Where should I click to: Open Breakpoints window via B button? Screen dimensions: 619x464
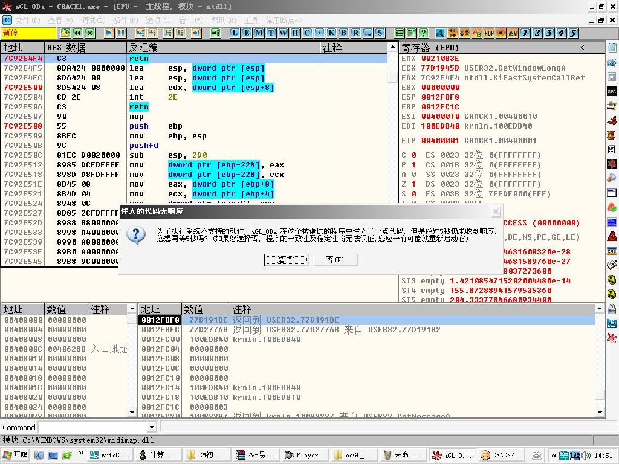click(x=343, y=33)
